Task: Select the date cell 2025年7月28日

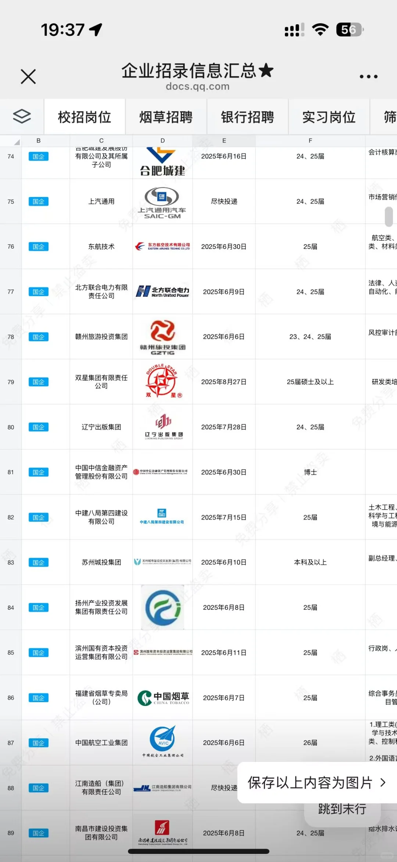Action: point(224,427)
